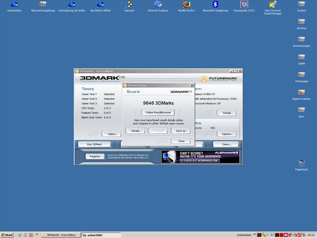
Task: Switch to 3DMark05 - Free Edition taskbar button
Action: (x=61, y=235)
